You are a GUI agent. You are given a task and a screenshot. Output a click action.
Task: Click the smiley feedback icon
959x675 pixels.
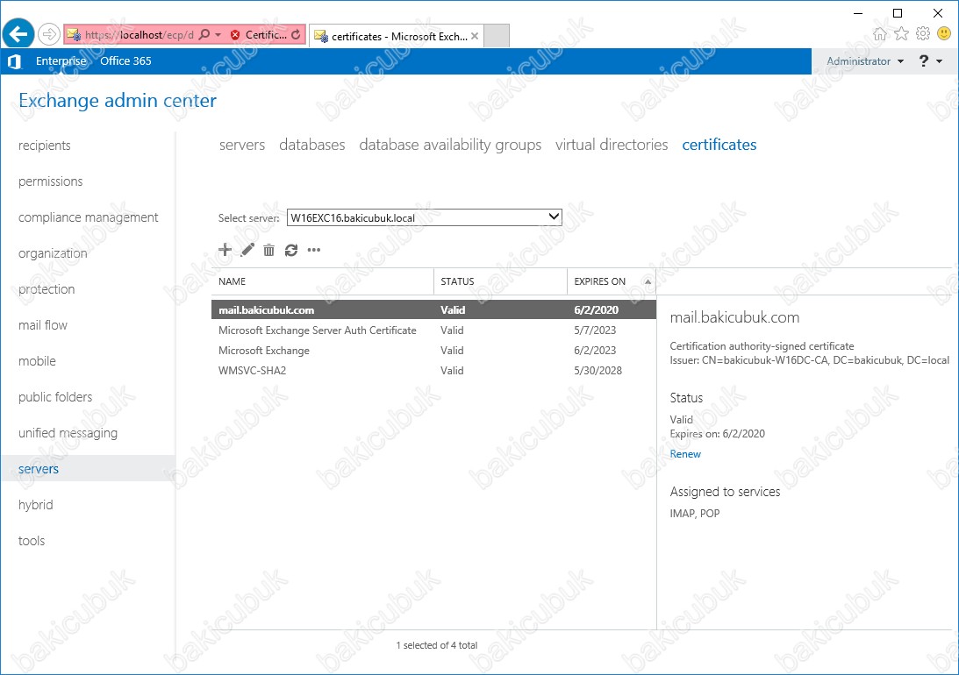[x=944, y=33]
